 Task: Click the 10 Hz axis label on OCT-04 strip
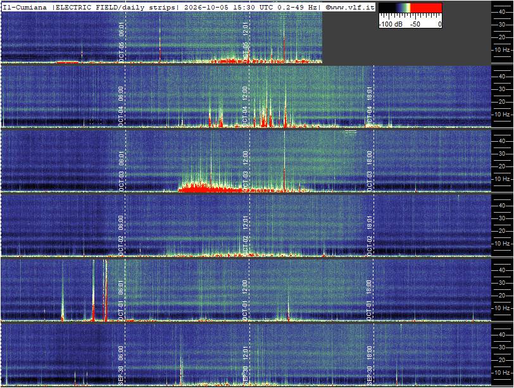pos(502,115)
